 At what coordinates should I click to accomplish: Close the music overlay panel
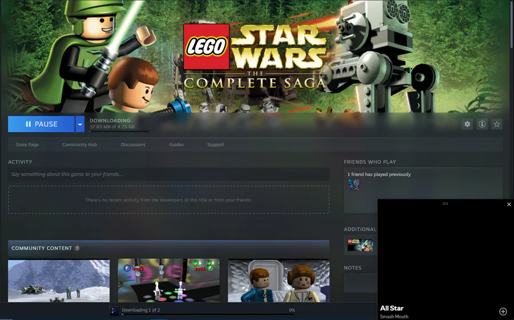tap(509, 204)
